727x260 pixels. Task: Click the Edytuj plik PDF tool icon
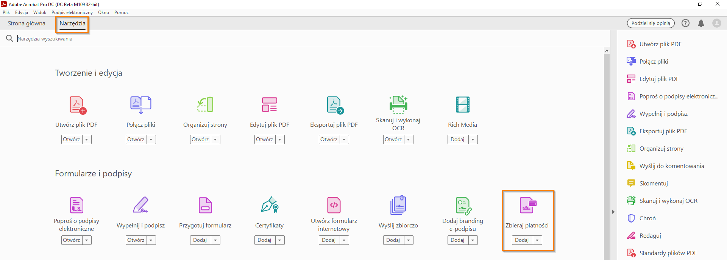270,104
